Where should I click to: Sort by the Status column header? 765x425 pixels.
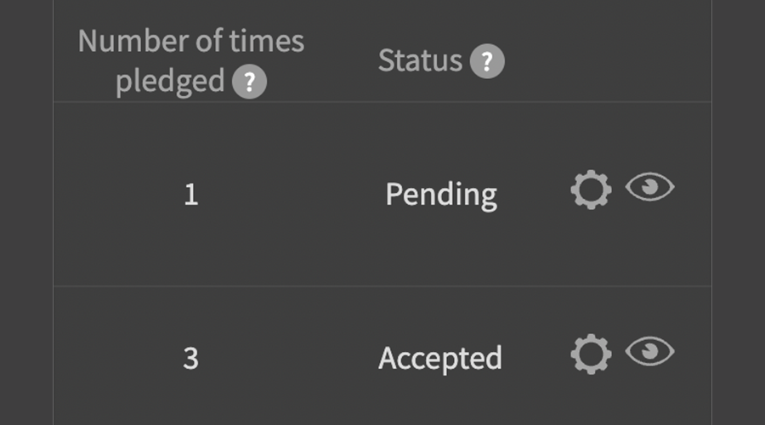click(x=420, y=61)
